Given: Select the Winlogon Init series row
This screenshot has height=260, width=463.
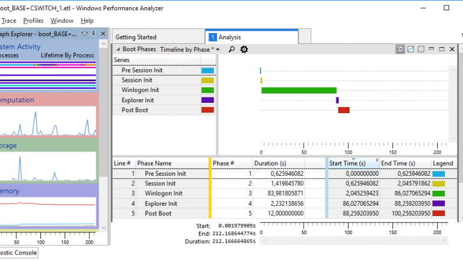Looking at the screenshot, I should coord(164,90).
